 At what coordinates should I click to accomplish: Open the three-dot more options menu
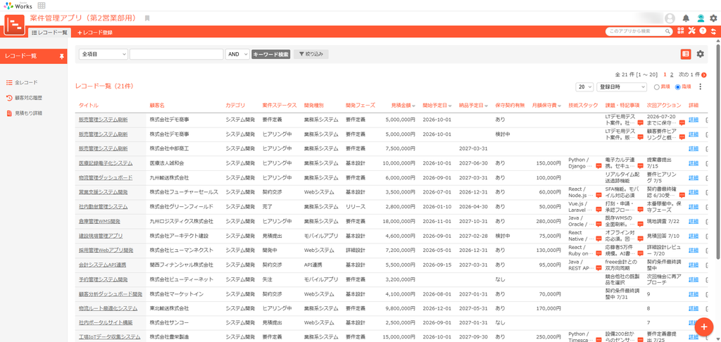(701, 87)
